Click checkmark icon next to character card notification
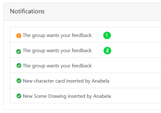The width and height of the screenshot is (161, 113). (19, 81)
